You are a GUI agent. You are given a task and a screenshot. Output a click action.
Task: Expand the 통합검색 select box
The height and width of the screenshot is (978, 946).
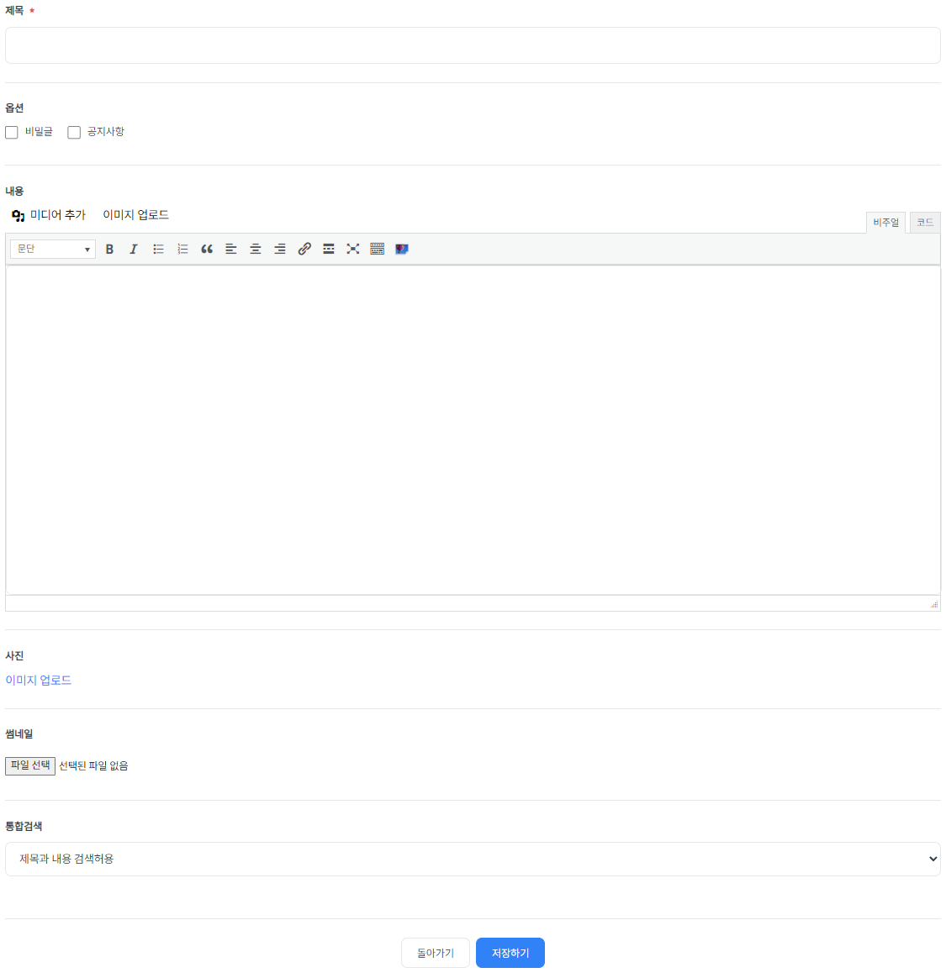[473, 859]
